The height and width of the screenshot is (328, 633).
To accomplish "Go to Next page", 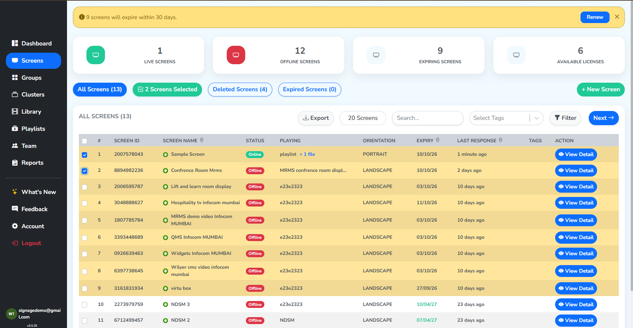I will (604, 118).
